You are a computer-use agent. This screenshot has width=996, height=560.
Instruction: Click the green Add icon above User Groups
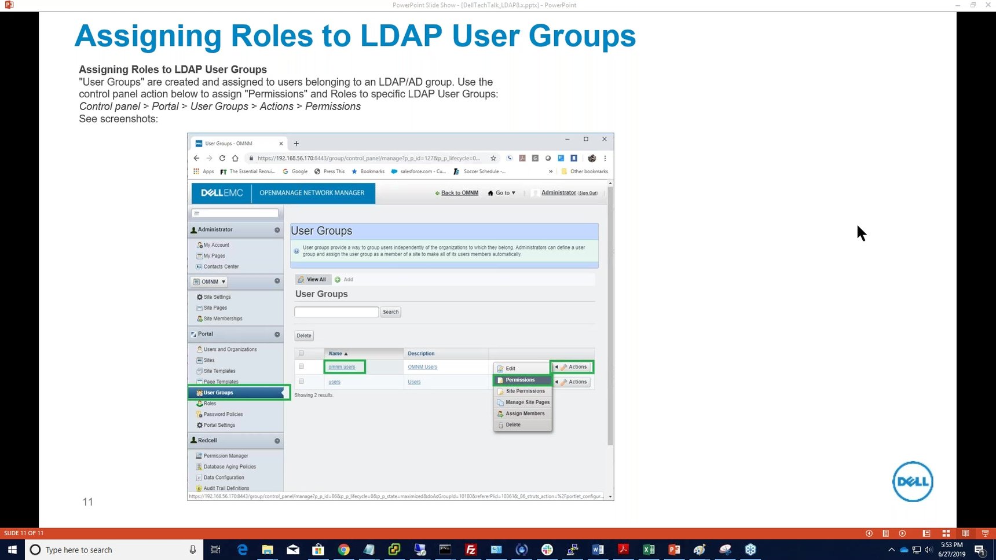[338, 279]
